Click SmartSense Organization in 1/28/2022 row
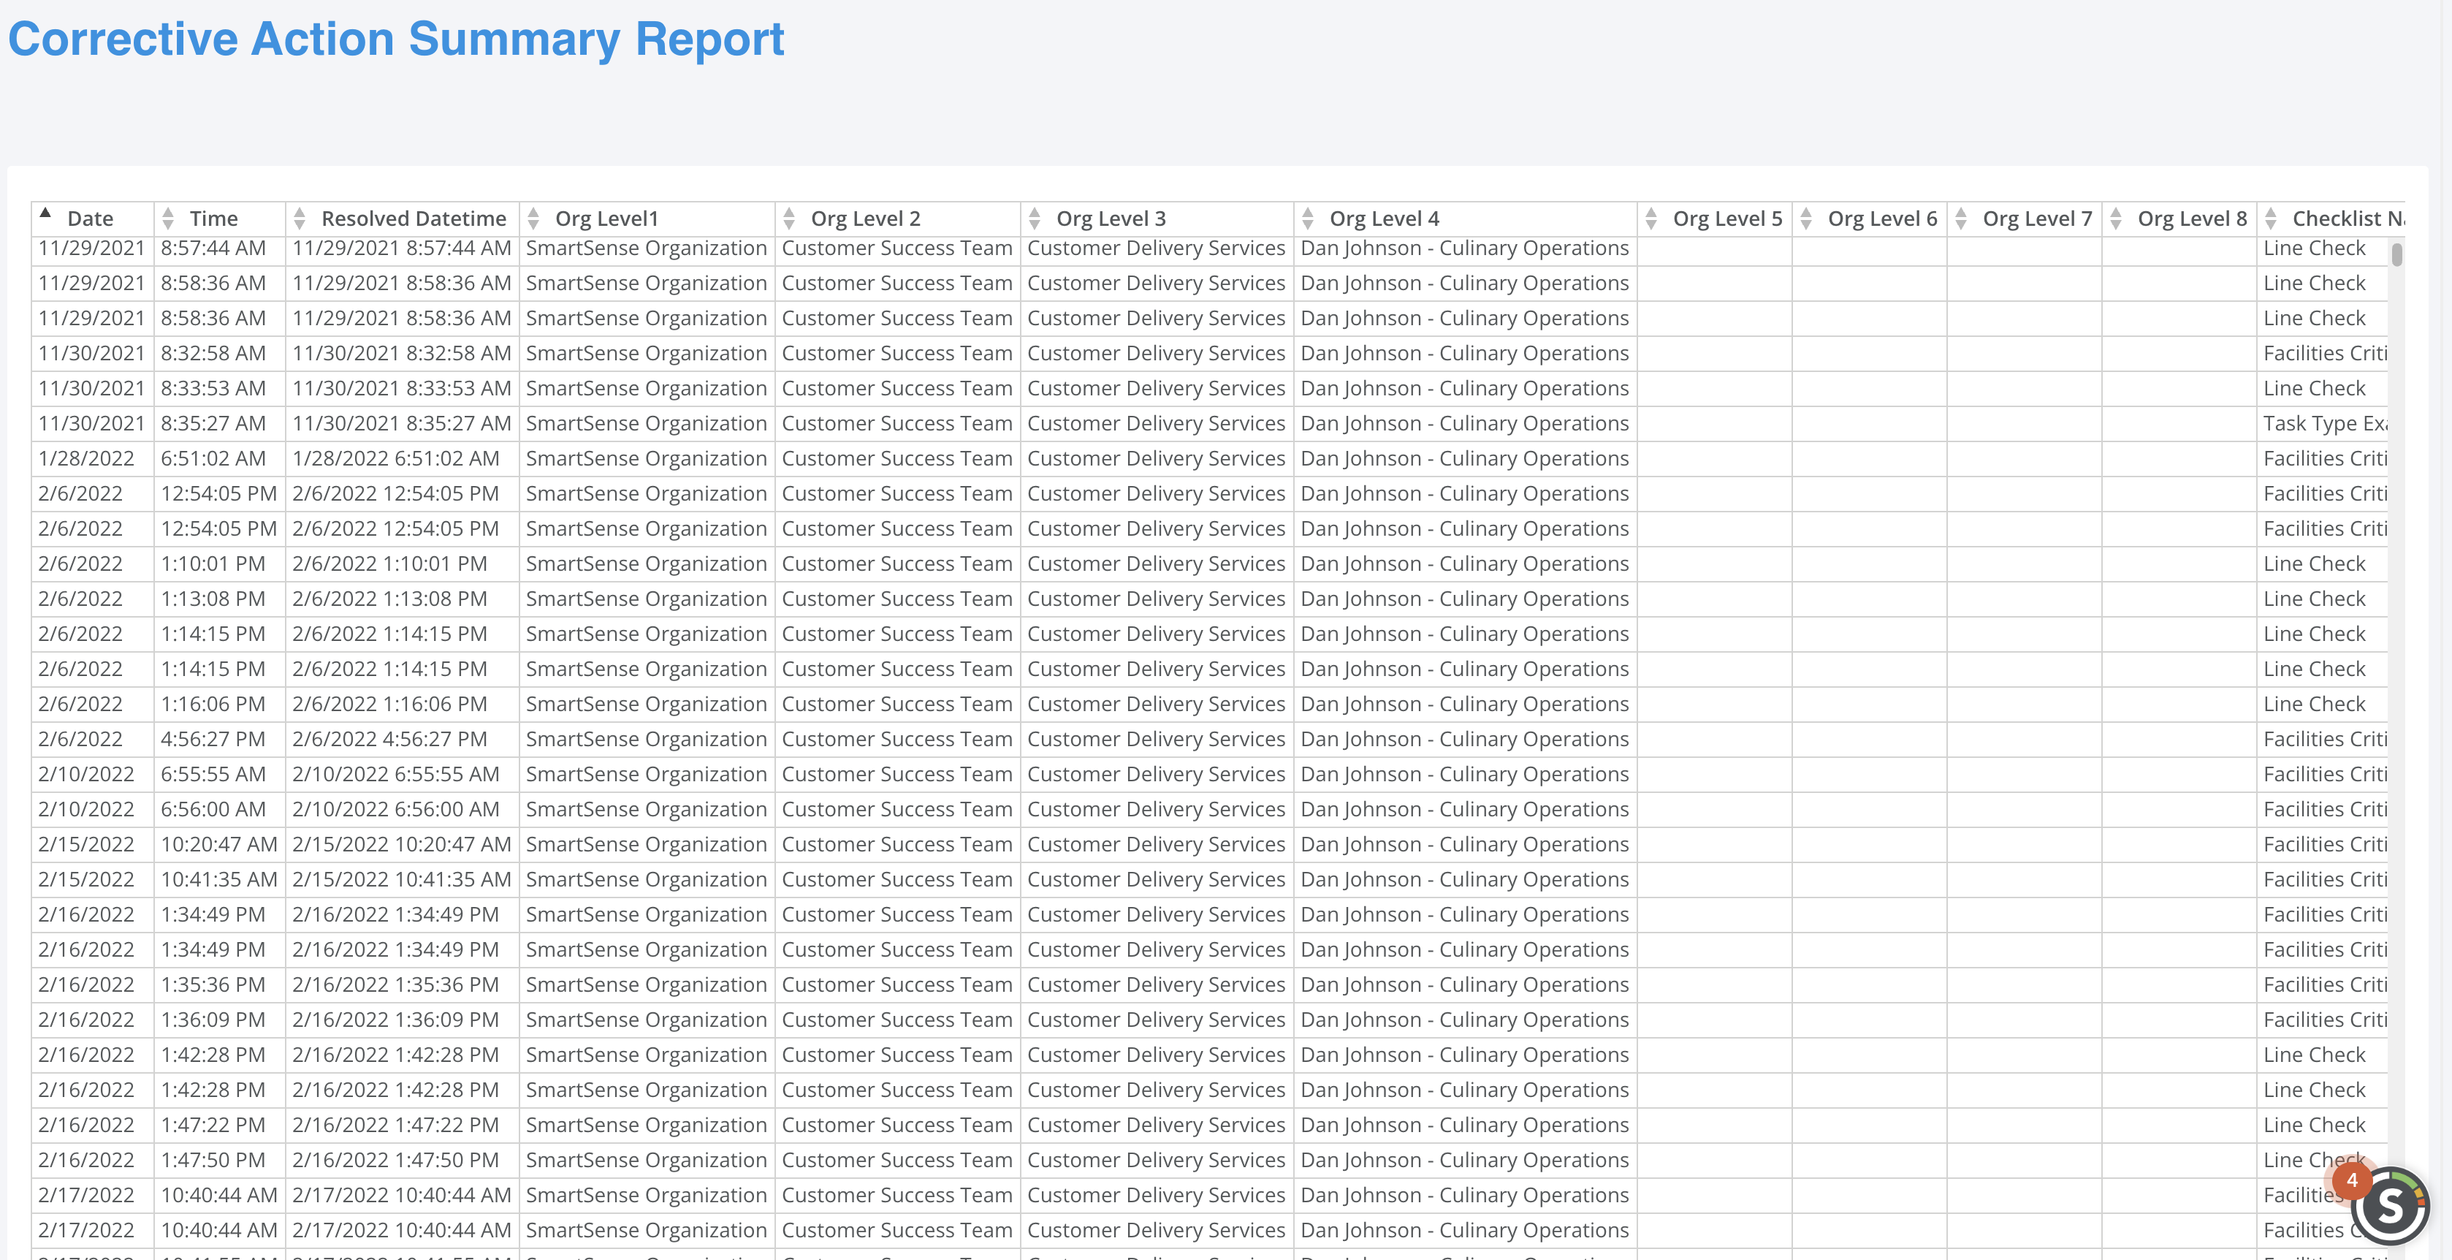Image resolution: width=2452 pixels, height=1260 pixels. pyautogui.click(x=647, y=459)
